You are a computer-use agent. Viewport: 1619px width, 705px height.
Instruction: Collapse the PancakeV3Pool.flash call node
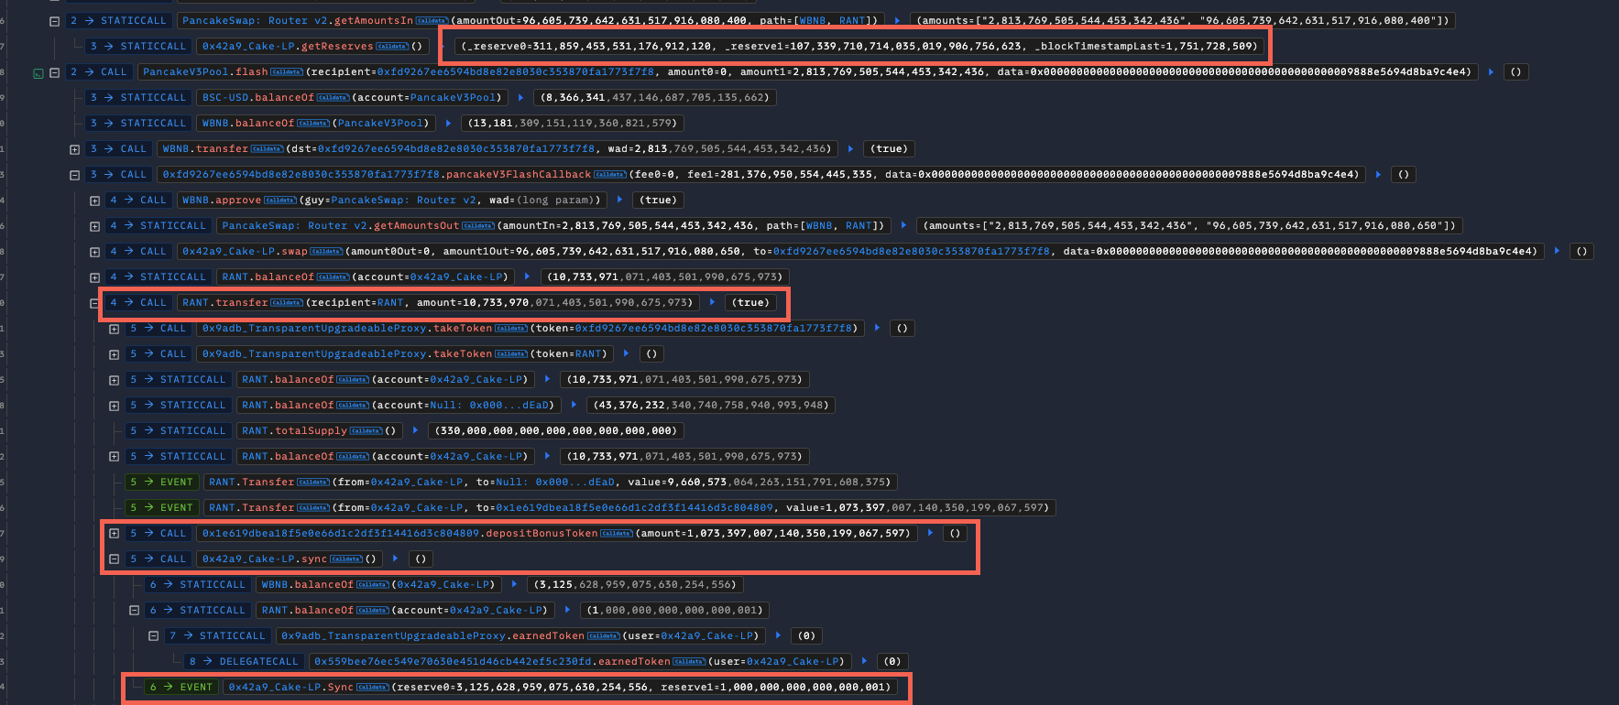click(x=54, y=72)
